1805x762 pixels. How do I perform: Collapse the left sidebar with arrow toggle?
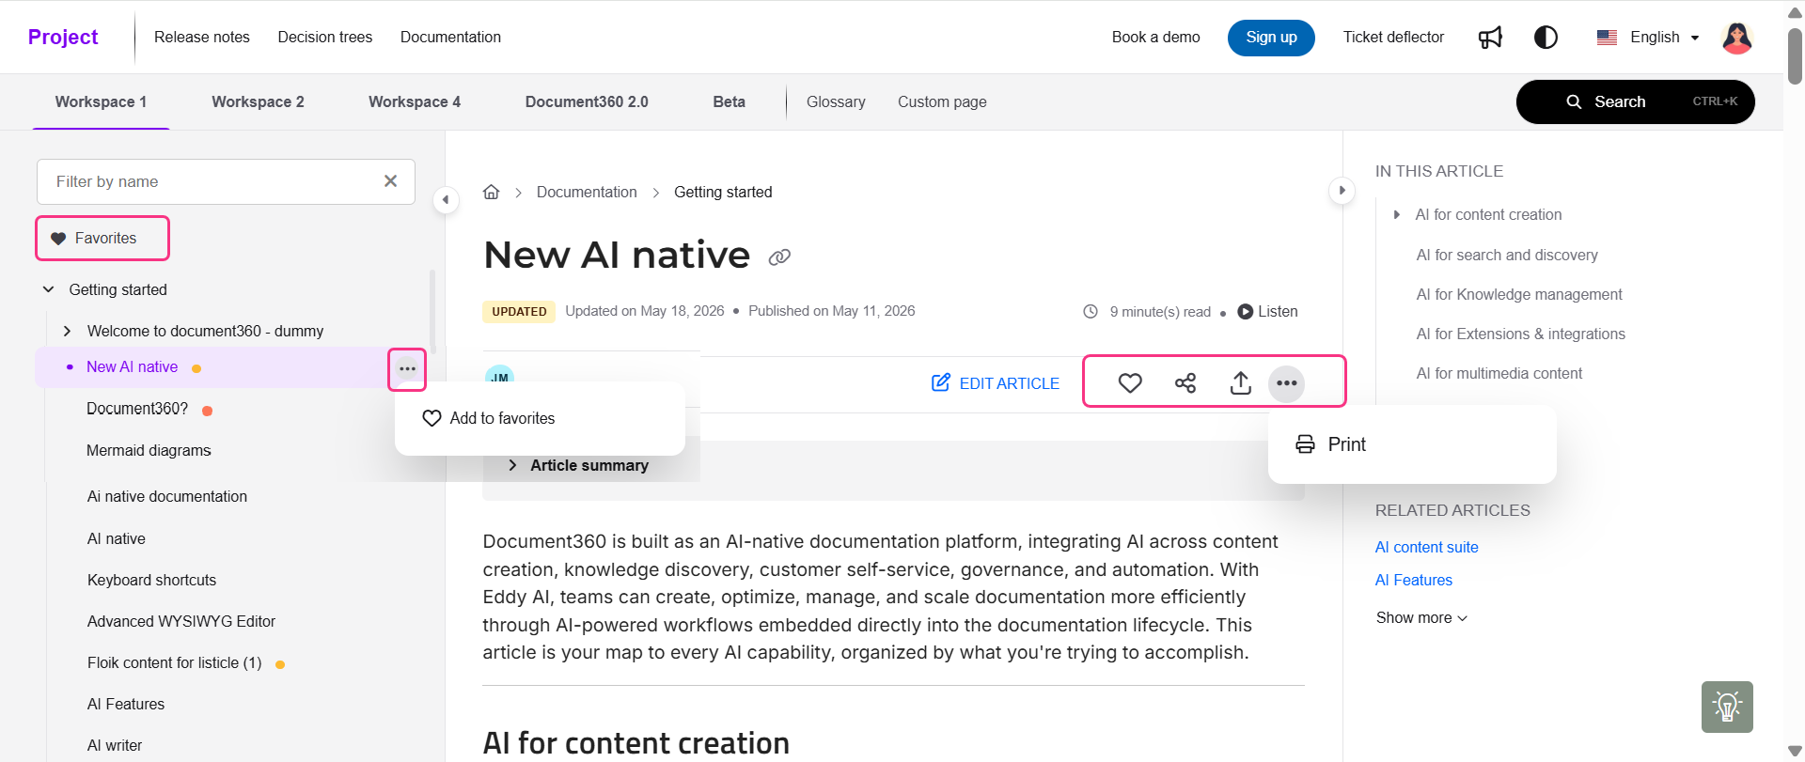coord(446,200)
